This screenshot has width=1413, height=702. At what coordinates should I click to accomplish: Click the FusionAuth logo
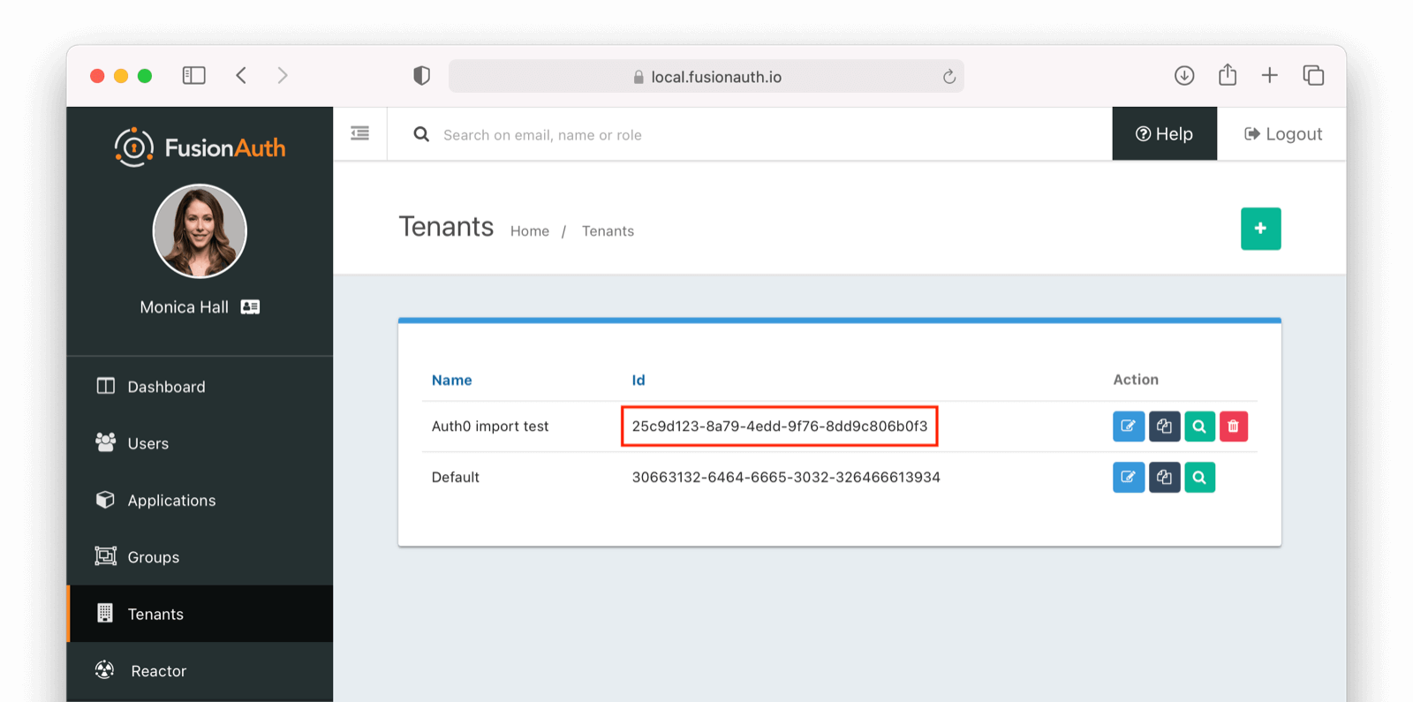point(200,147)
